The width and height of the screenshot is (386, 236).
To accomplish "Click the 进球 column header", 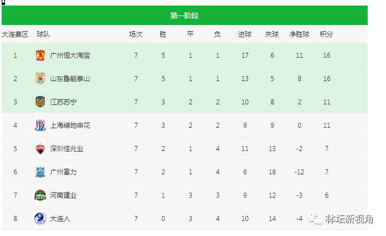I will pyautogui.click(x=245, y=34).
